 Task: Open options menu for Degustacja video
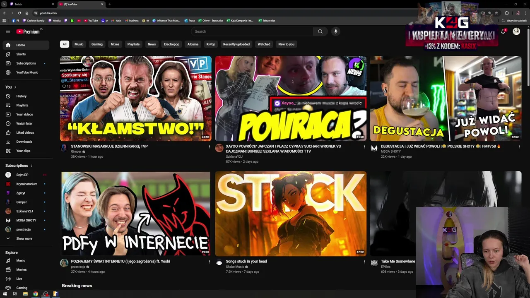tap(519, 147)
